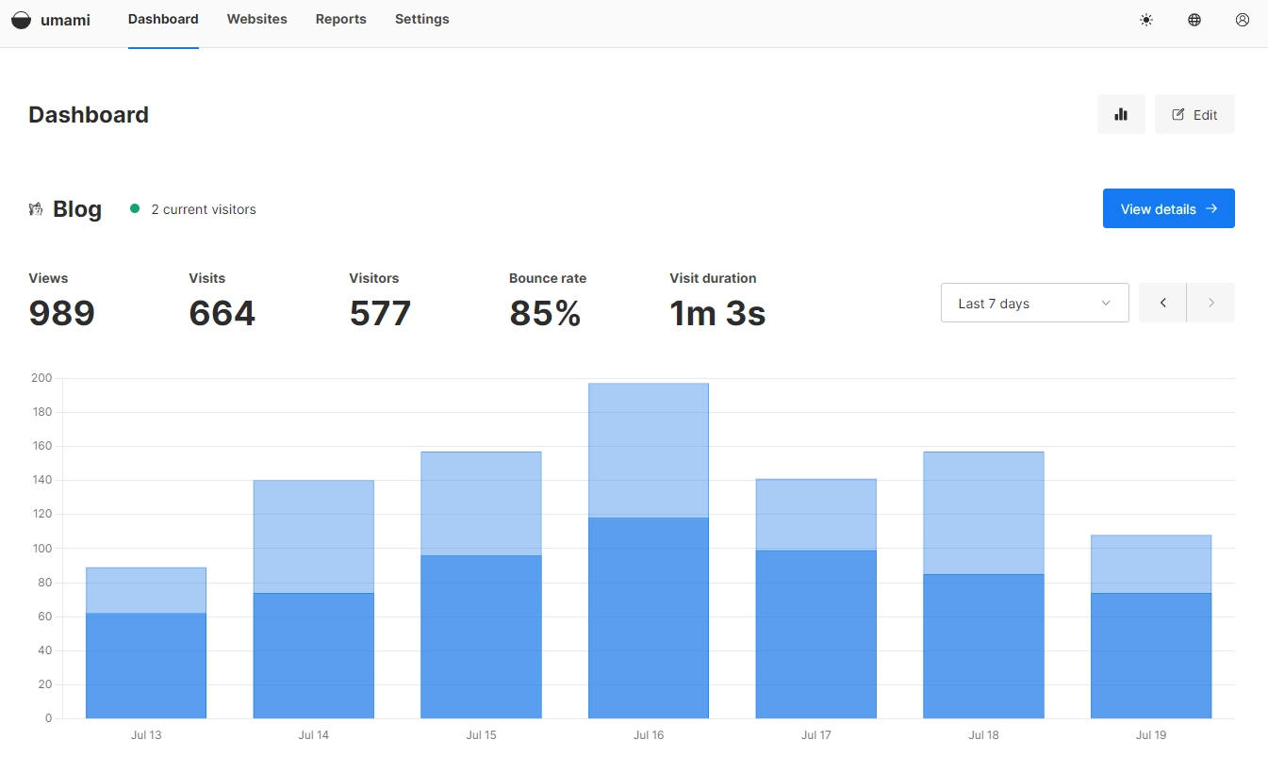Switch to the Websites tab
Viewport: 1268px width, 757px height.
[256, 19]
